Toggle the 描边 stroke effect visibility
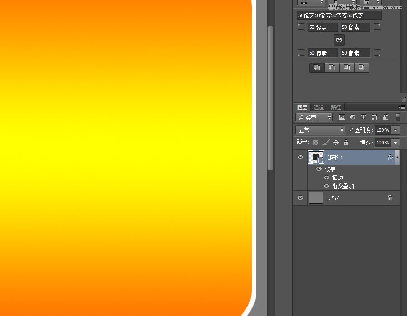 (x=327, y=177)
